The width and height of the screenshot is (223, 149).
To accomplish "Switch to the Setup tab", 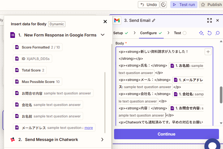I will 120,33.
